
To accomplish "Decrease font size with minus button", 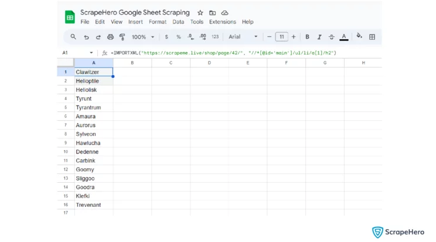I will click(x=269, y=37).
